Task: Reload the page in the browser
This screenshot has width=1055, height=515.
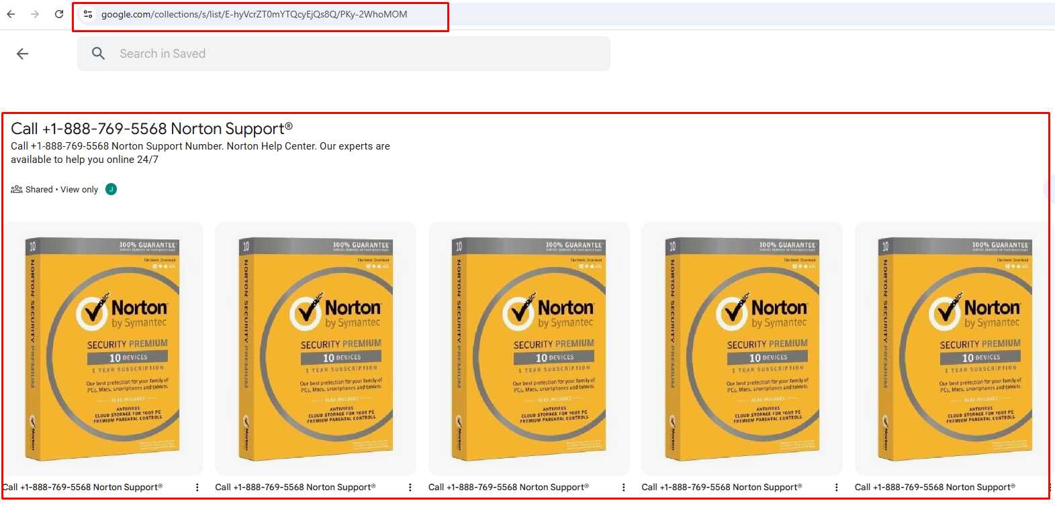Action: point(59,14)
